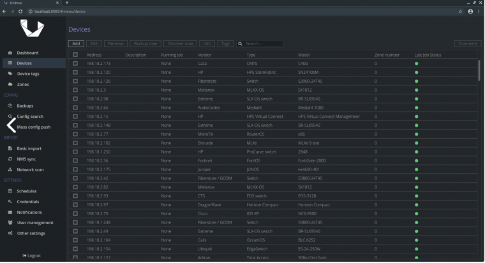Click the NCS-5500 model cell
This screenshot has height=263, width=485.
[x=307, y=213]
